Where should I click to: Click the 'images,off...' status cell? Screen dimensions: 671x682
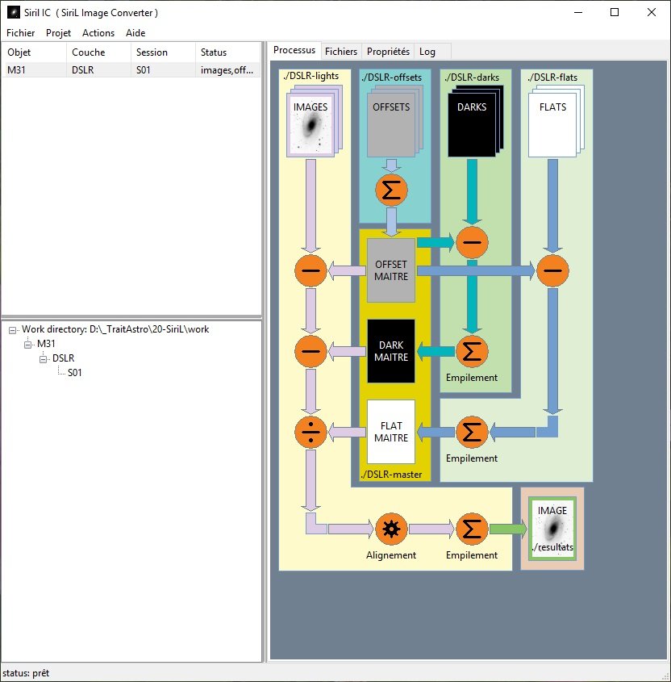click(x=227, y=69)
